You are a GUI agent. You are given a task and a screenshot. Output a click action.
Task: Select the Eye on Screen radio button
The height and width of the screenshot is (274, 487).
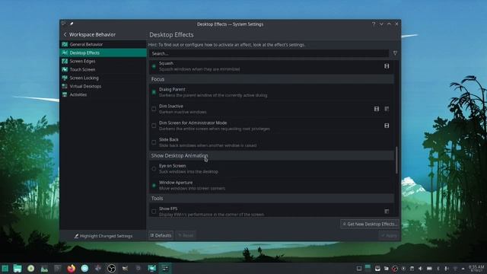[x=154, y=169]
